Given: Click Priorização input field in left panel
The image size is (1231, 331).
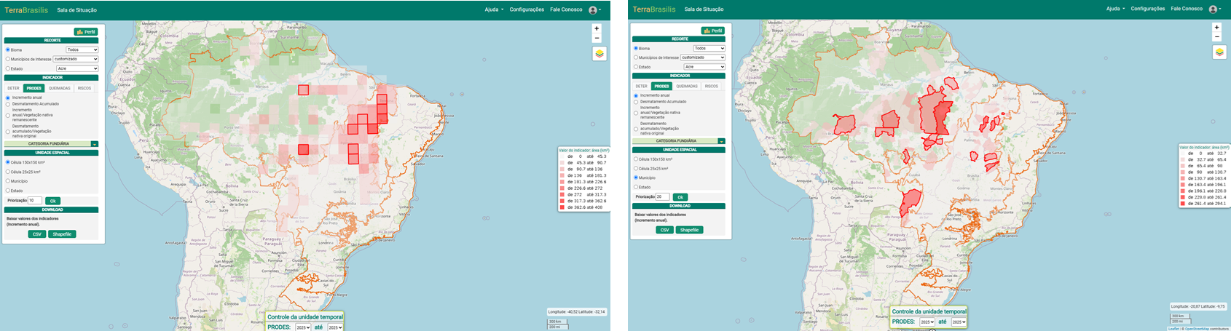Looking at the screenshot, I should pos(35,200).
